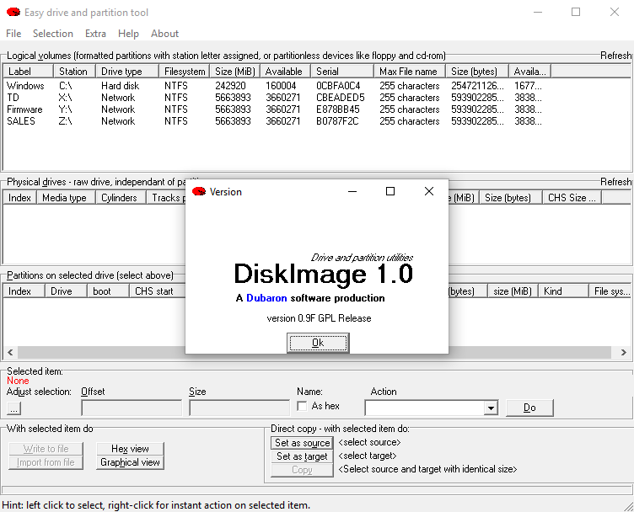Screen dimensions: 634x512
Task: Open the About menu
Action: coord(164,34)
